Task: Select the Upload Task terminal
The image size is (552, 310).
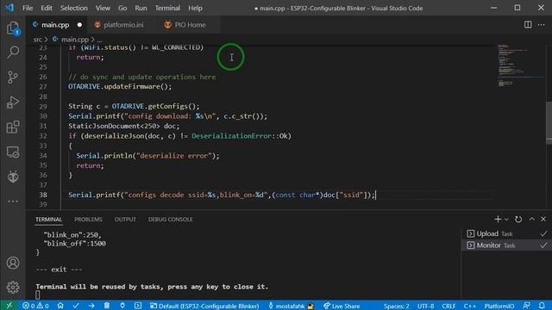Action: (x=506, y=233)
